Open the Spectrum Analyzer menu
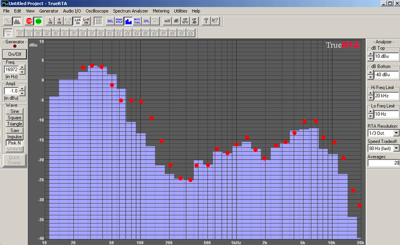The width and height of the screenshot is (400, 245). [x=130, y=11]
